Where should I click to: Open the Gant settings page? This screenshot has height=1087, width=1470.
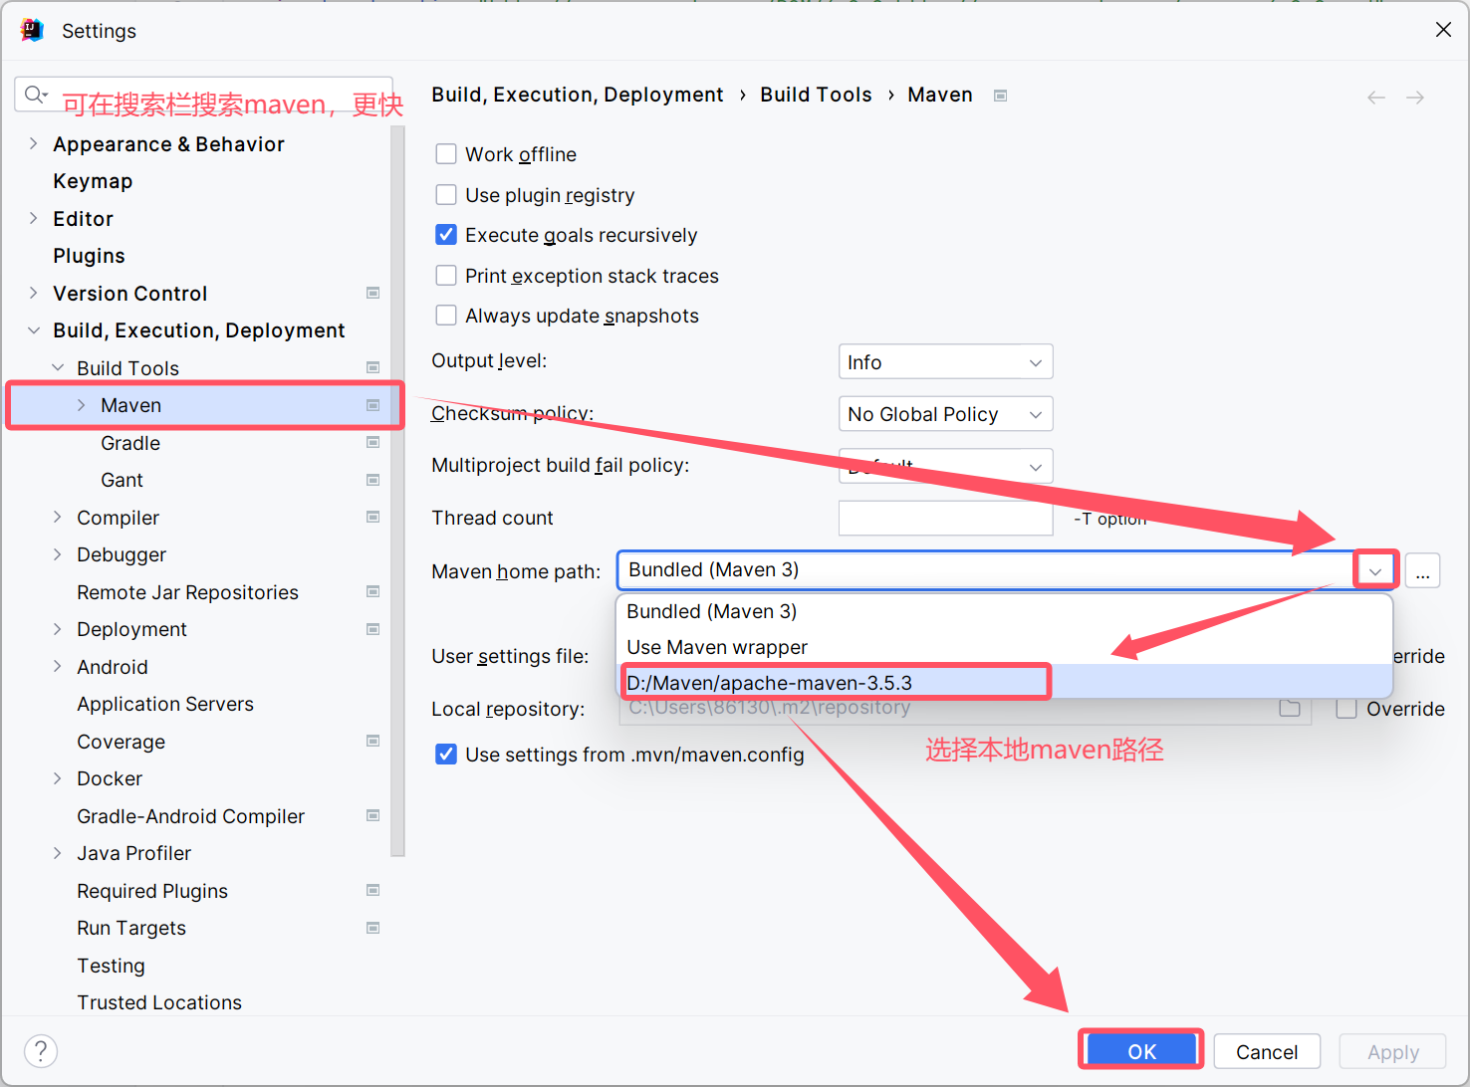tap(122, 480)
